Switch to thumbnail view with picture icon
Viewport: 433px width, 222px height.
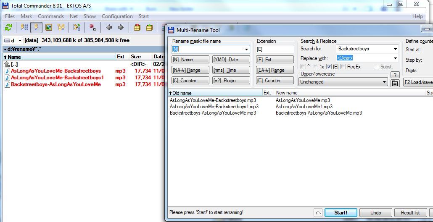(49, 27)
